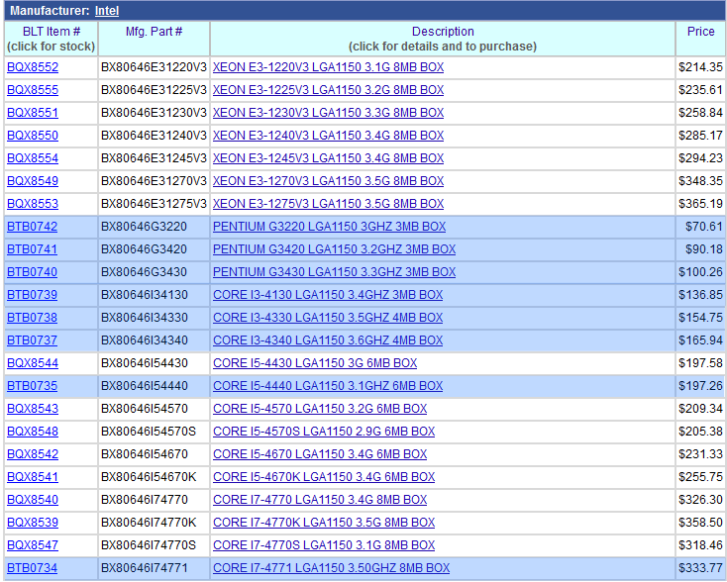This screenshot has height=582, width=727.
Task: View PENTIUM G3430 3.3GHZ description link
Action: [x=335, y=272]
